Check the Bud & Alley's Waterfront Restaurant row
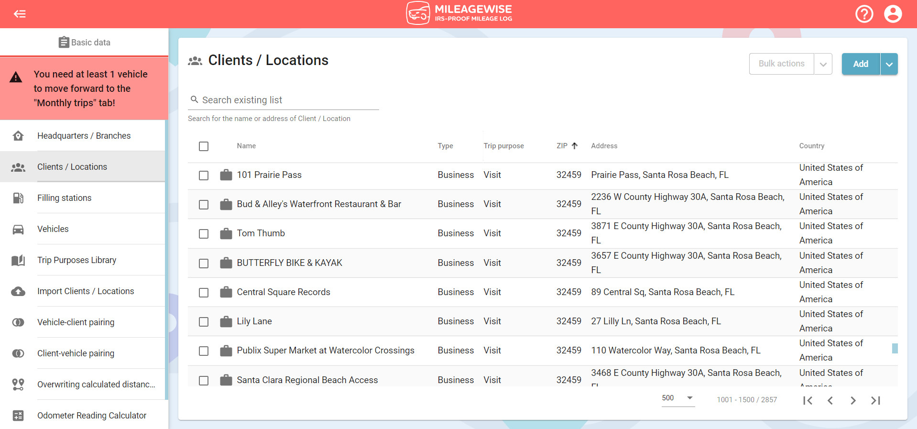Image resolution: width=917 pixels, height=429 pixels. 204,205
